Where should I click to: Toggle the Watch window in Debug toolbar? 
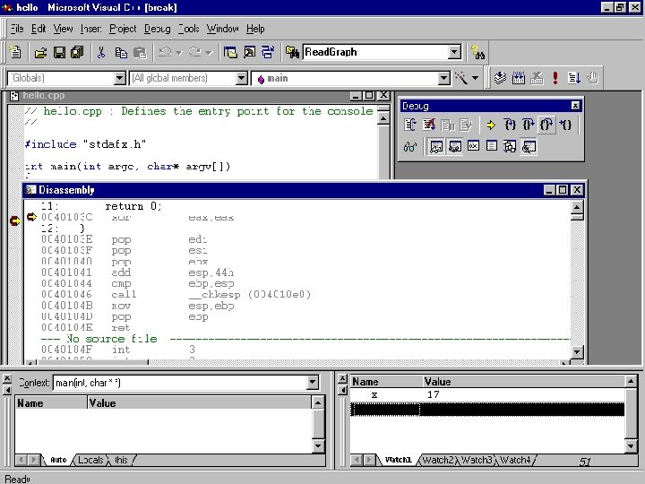(436, 146)
